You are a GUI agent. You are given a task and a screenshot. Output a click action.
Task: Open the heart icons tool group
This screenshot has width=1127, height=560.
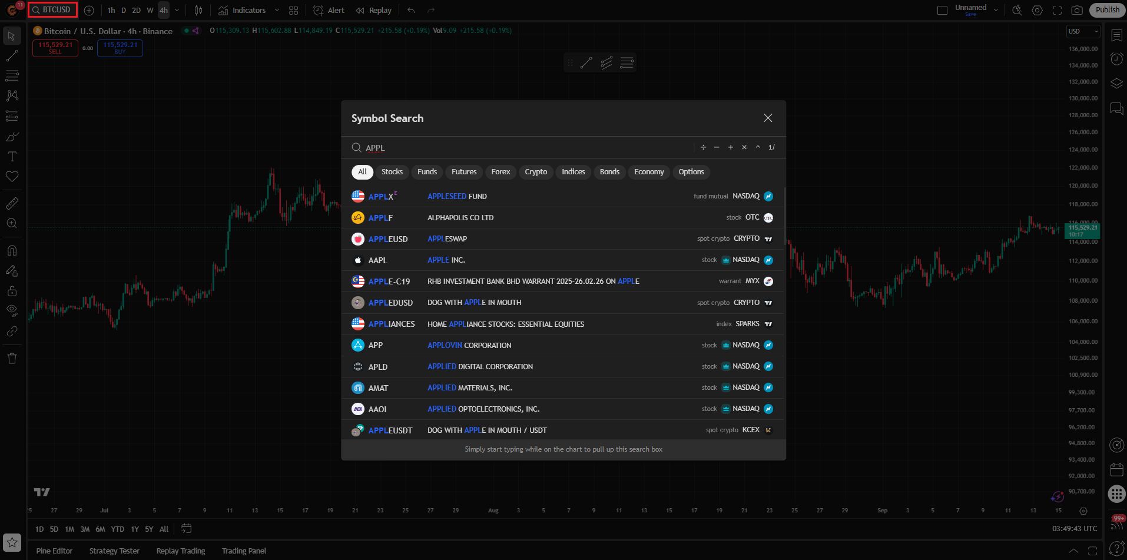point(12,177)
